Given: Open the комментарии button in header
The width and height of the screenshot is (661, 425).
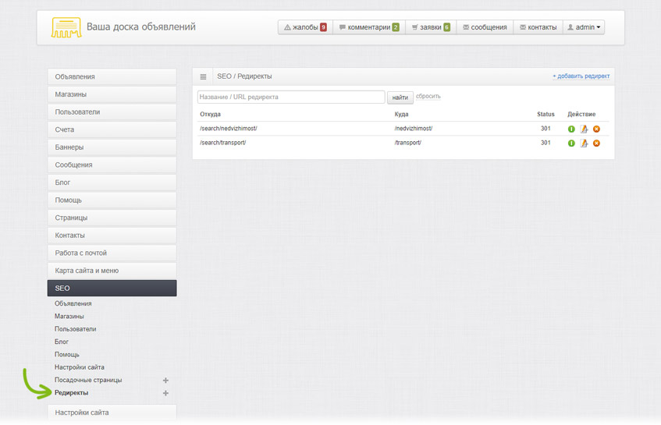Looking at the screenshot, I should [369, 27].
